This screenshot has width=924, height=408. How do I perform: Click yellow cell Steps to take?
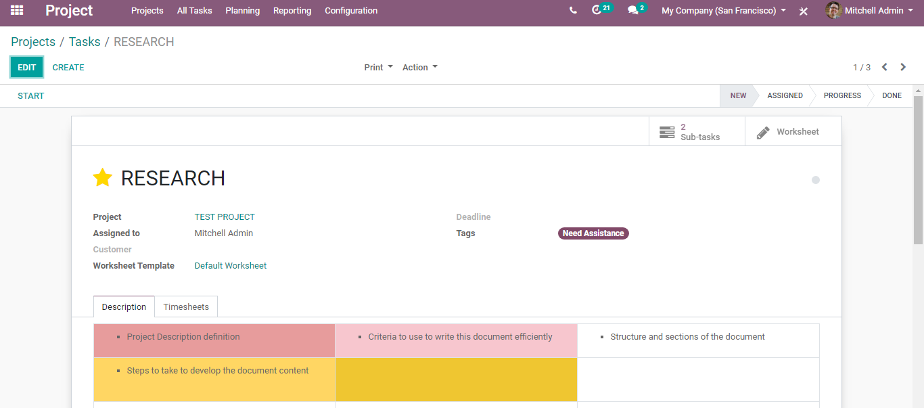coord(214,380)
